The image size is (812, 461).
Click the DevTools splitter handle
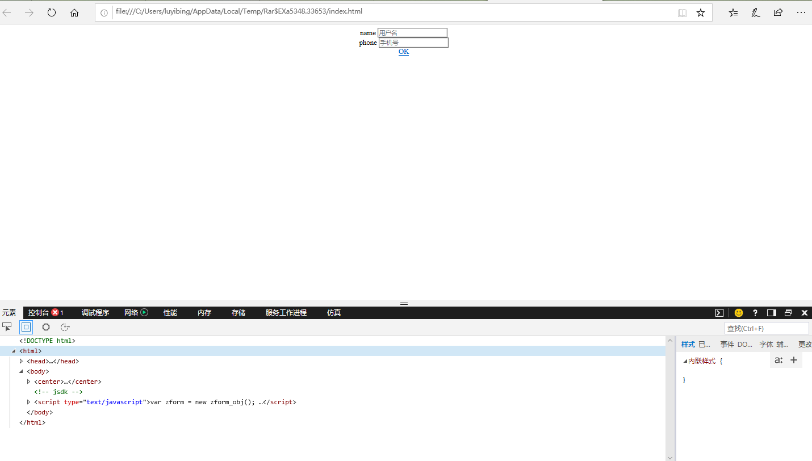point(404,304)
